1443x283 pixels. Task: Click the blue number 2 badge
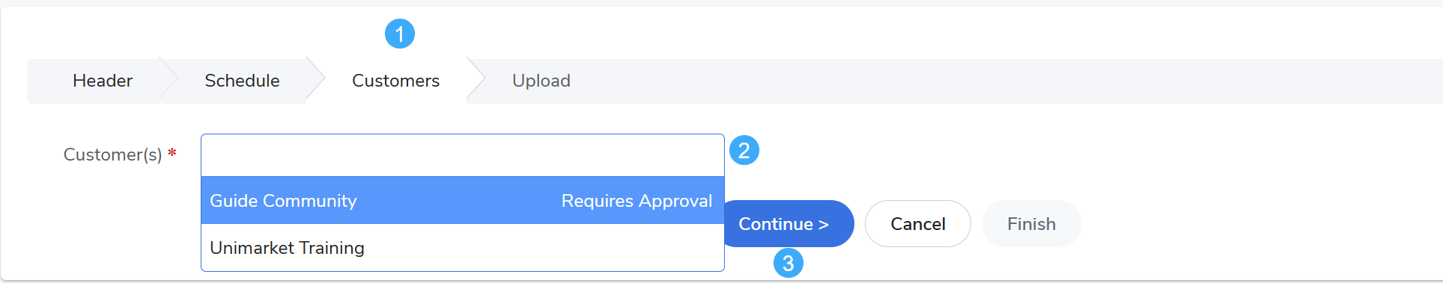[744, 150]
